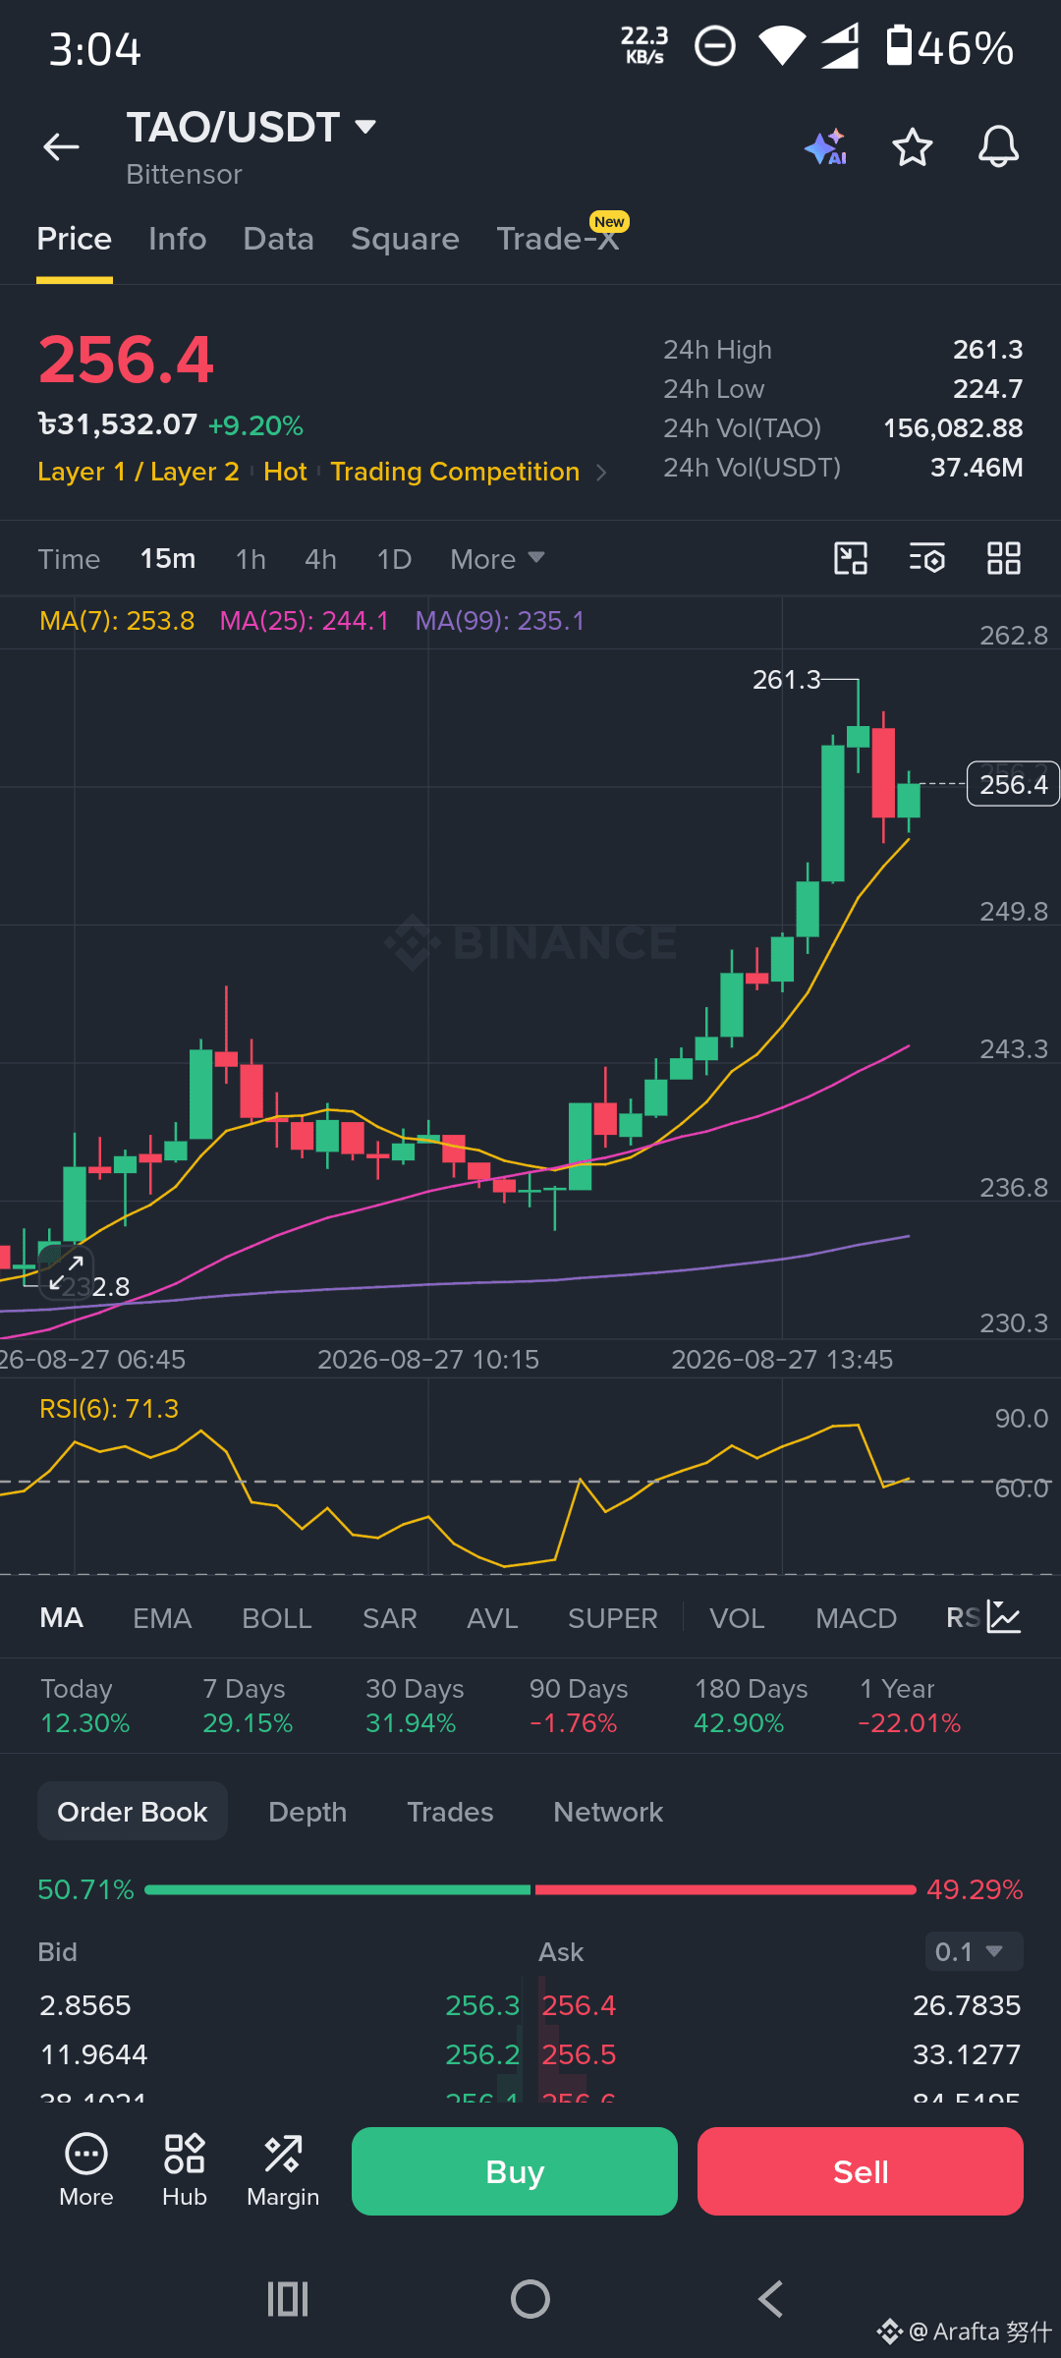Tap the back arrow icon
This screenshot has height=2358, width=1061.
coord(61,147)
